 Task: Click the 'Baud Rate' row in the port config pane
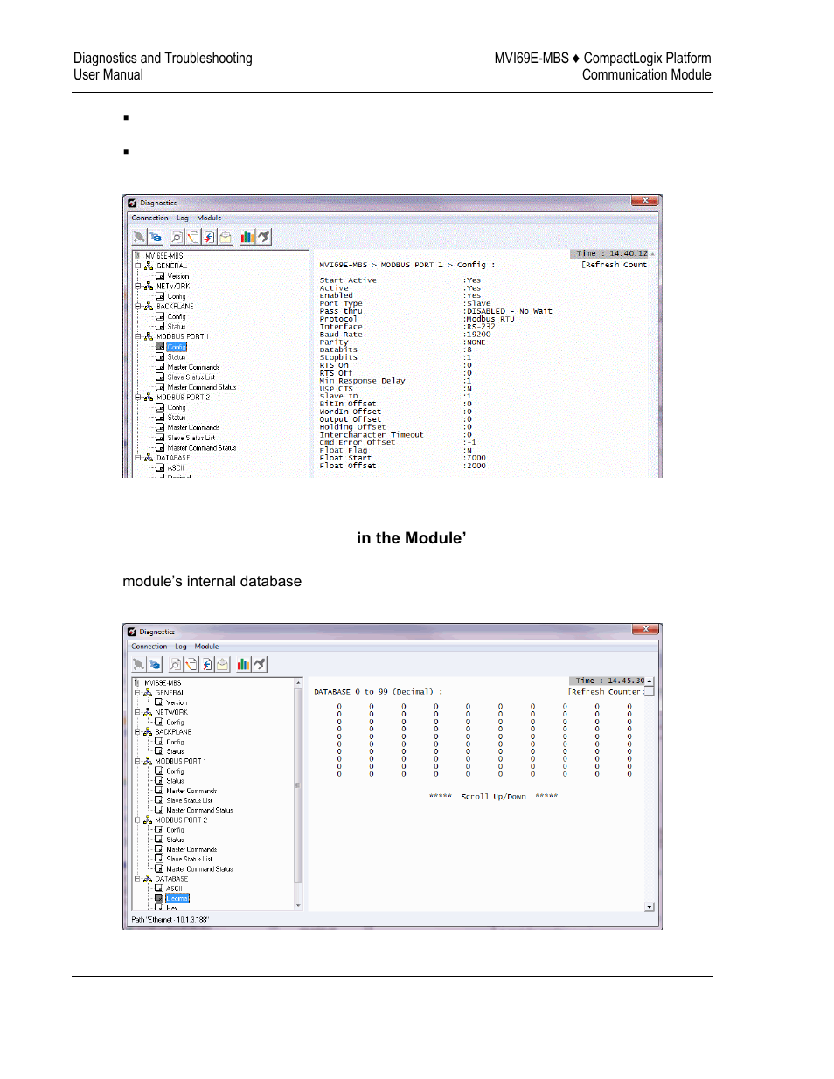point(406,335)
